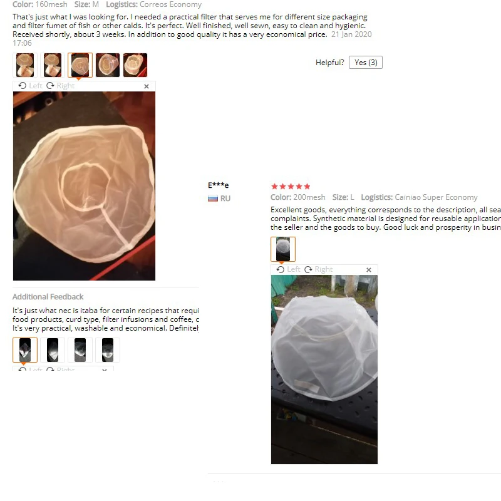The image size is (501, 501).
Task: Click the large outdoor mesh bag photo
Action: coord(324,369)
